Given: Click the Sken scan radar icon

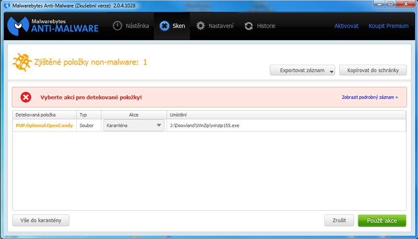Looking at the screenshot, I should click(165, 26).
